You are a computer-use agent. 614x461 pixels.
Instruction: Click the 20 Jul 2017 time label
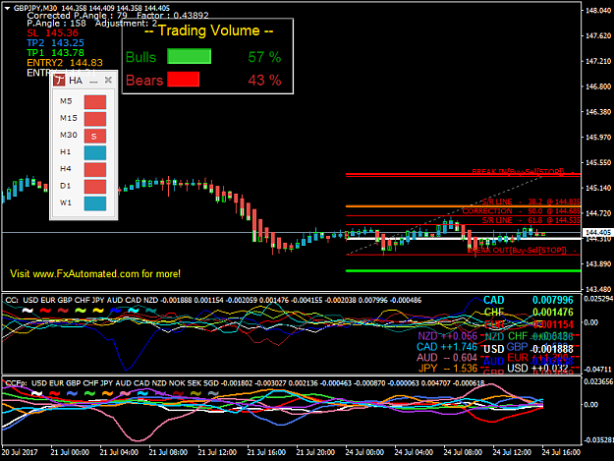(x=20, y=452)
